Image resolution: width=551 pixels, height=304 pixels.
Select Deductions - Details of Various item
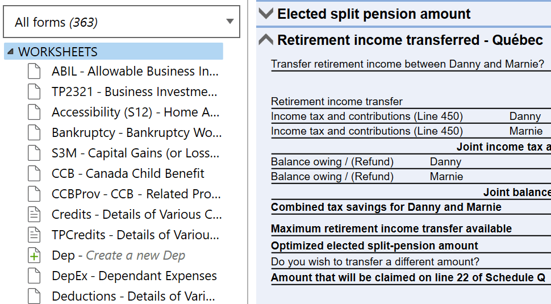pyautogui.click(x=133, y=296)
